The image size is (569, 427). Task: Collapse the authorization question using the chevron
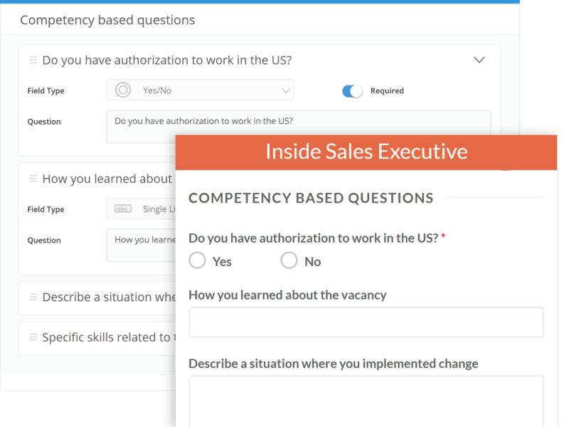point(479,60)
